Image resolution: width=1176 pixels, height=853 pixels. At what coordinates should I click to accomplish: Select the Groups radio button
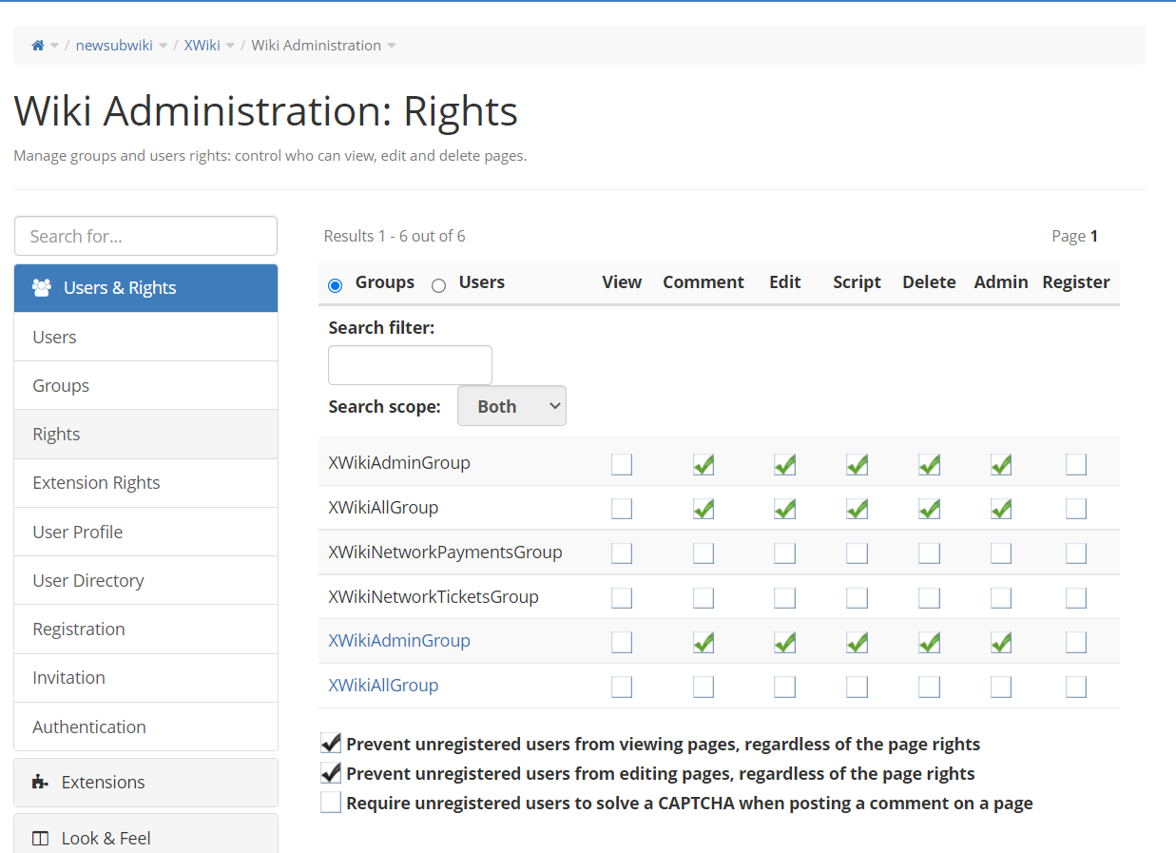pyautogui.click(x=335, y=285)
